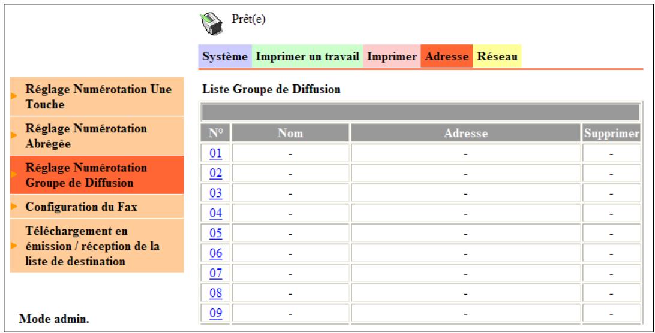Click the Nom column header
Screen dimensions: 655x333
pyautogui.click(x=290, y=133)
